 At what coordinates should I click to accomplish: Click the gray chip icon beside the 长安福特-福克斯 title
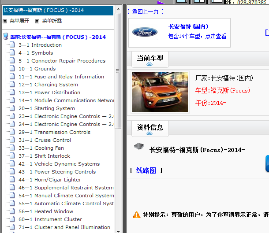139,146
